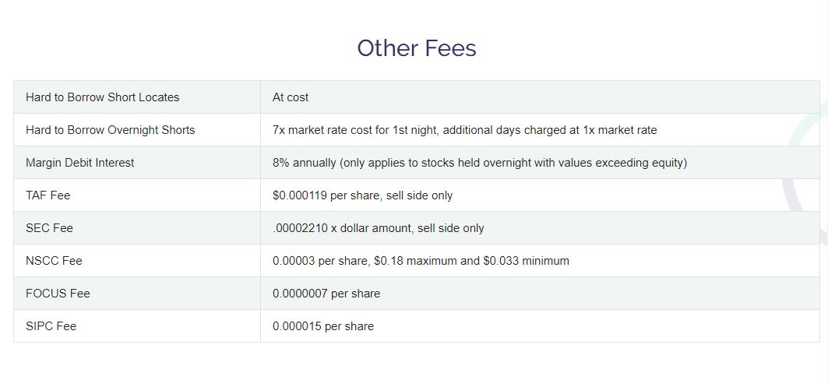Image resolution: width=828 pixels, height=380 pixels.
Task: Click the At cost value cell
Action: (540, 97)
